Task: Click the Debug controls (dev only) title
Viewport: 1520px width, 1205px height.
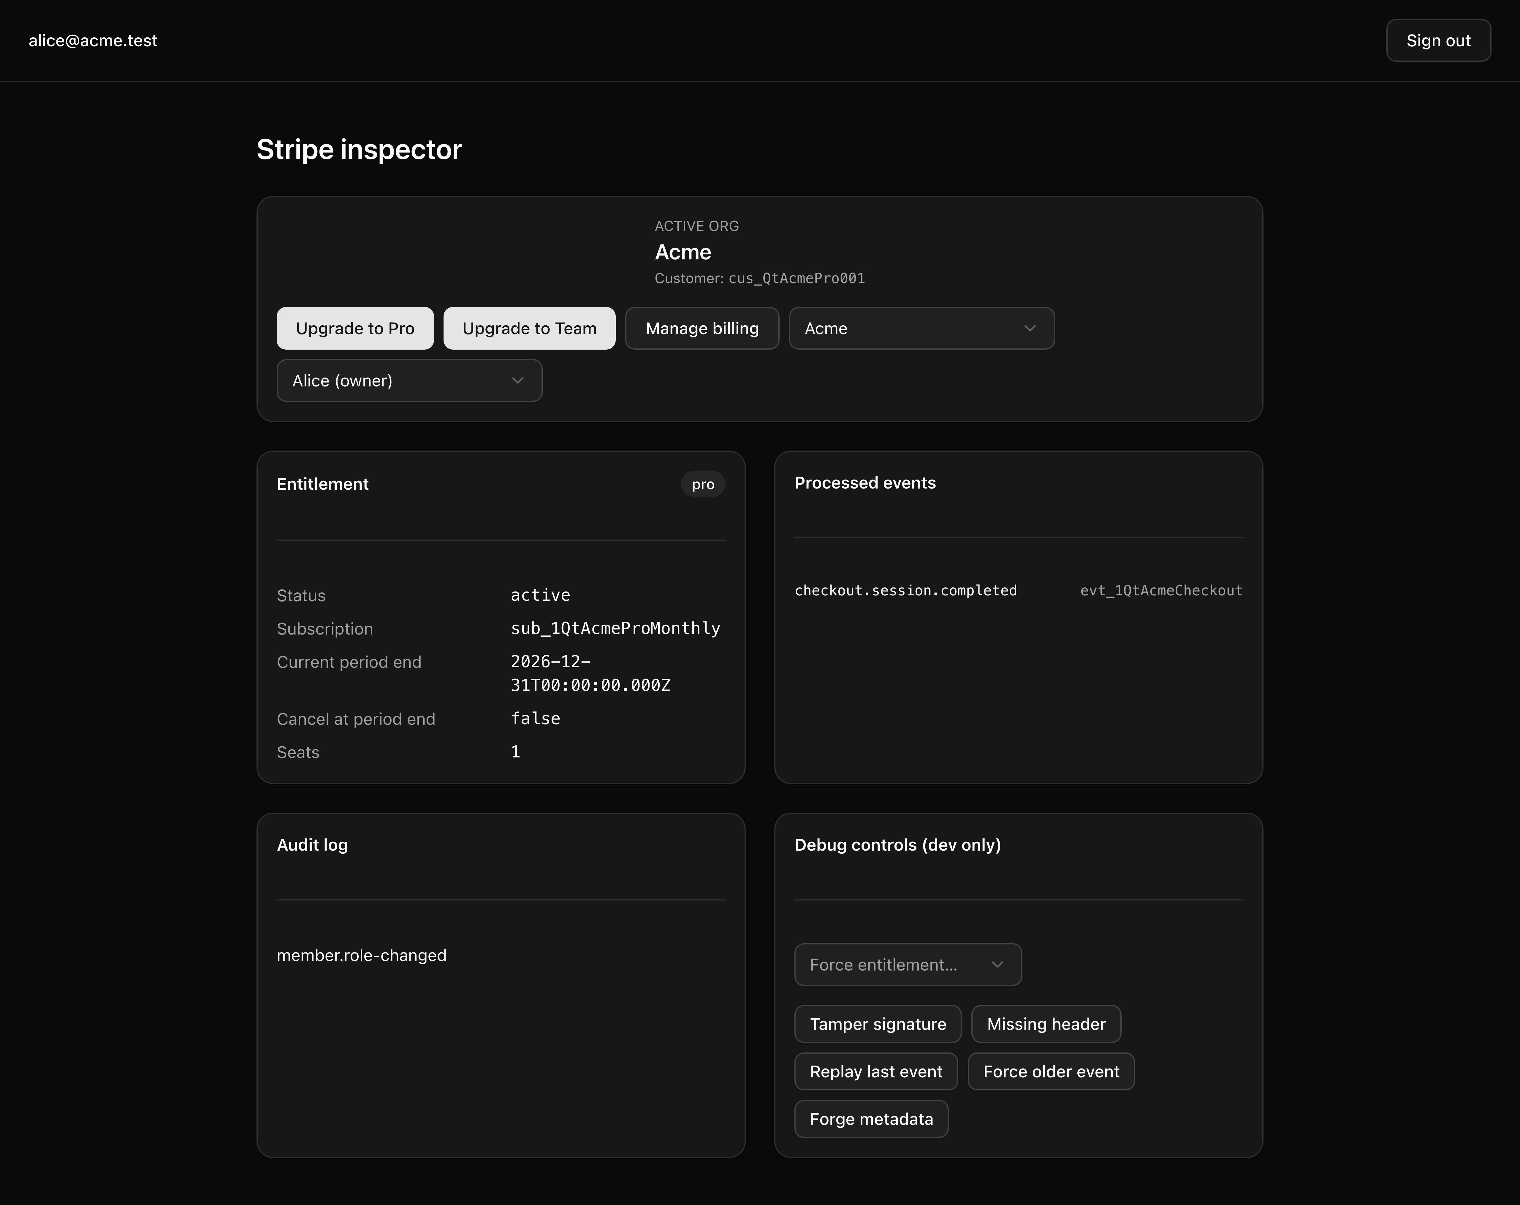Action: click(x=897, y=845)
